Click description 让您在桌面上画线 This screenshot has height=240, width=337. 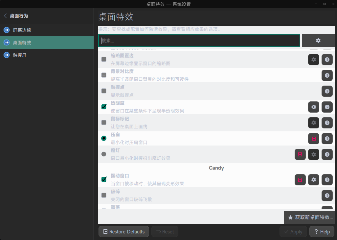[x=129, y=127]
